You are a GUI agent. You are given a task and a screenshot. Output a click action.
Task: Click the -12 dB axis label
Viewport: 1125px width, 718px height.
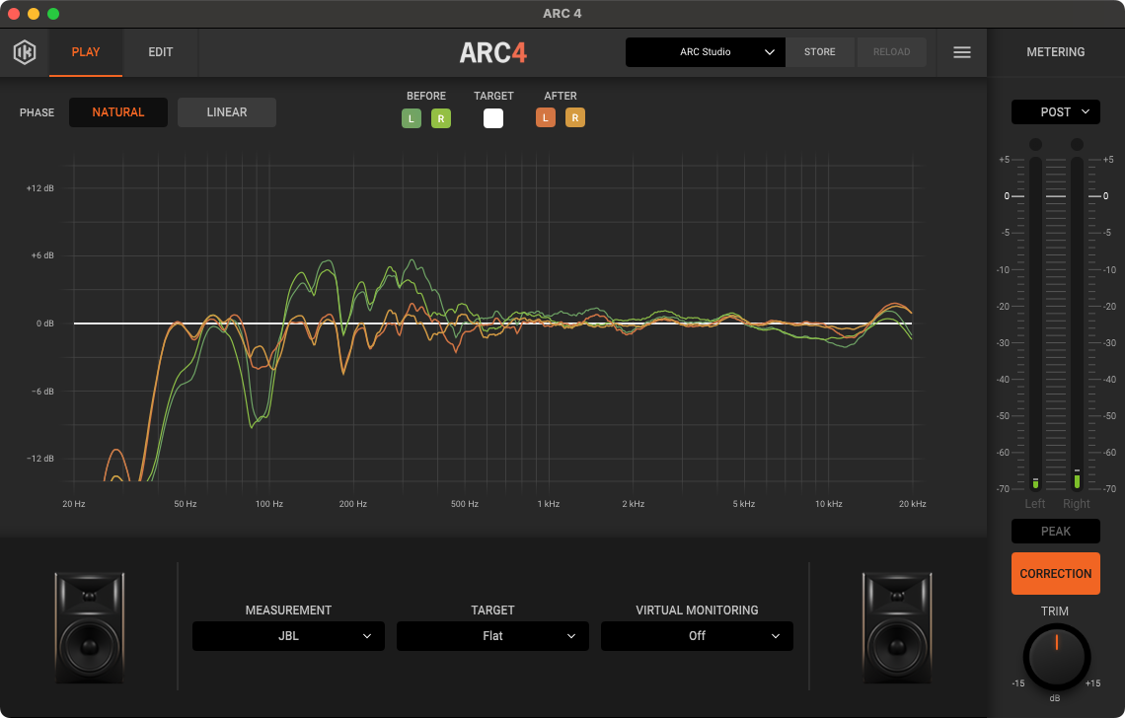40,459
